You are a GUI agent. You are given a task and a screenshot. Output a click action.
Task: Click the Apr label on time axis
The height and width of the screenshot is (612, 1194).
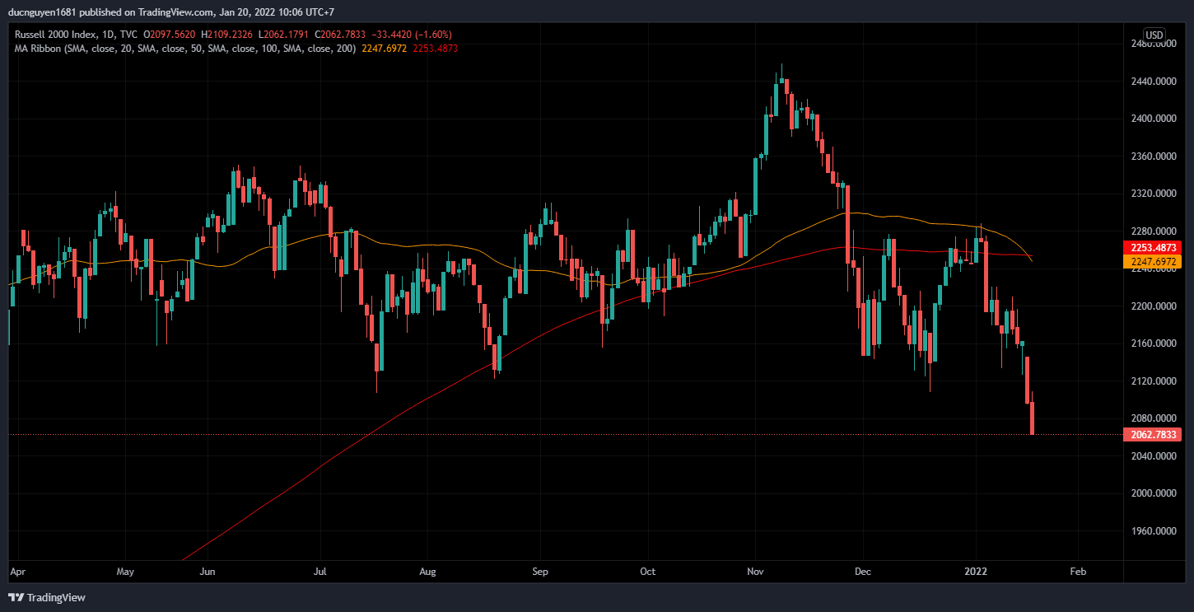click(17, 571)
